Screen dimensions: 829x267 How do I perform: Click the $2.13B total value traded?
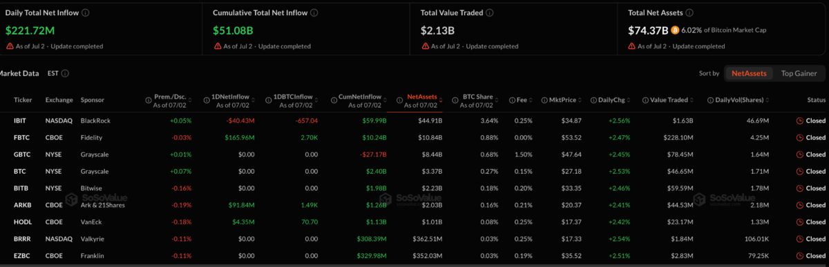[x=437, y=30]
